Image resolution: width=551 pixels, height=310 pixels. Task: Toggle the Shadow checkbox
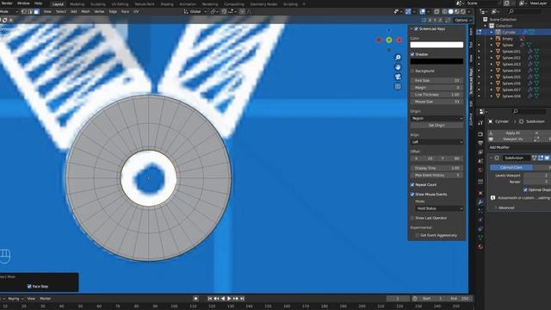[412, 54]
